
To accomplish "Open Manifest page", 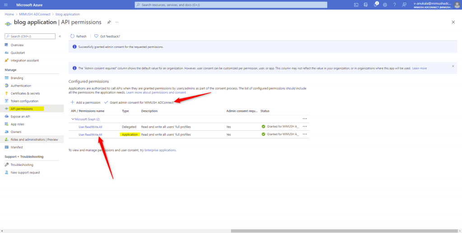I will (x=17, y=147).
